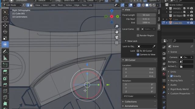
Task: Adjust the Clip Start 0.01 m field
Action: [146, 19]
